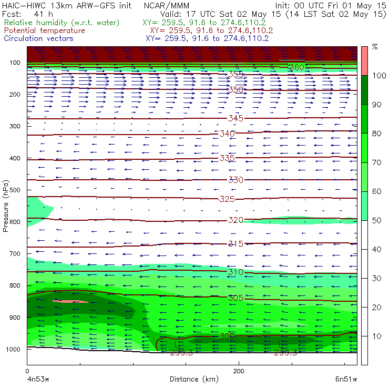Click the 355 contour label

[x=236, y=74]
